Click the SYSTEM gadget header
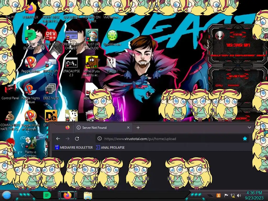 click(237, 76)
